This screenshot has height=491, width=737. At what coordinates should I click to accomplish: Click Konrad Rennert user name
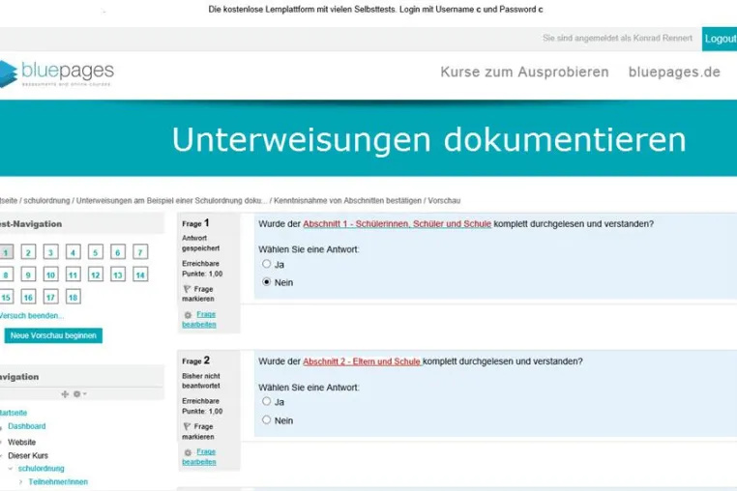(x=663, y=38)
